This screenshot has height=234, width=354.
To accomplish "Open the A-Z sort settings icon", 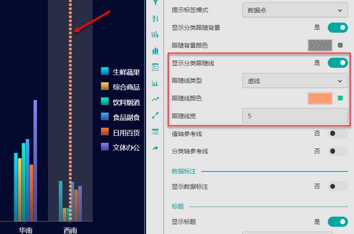I will coord(155,19).
